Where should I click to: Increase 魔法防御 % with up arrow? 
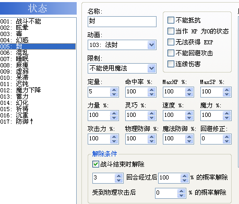coord(189,137)
